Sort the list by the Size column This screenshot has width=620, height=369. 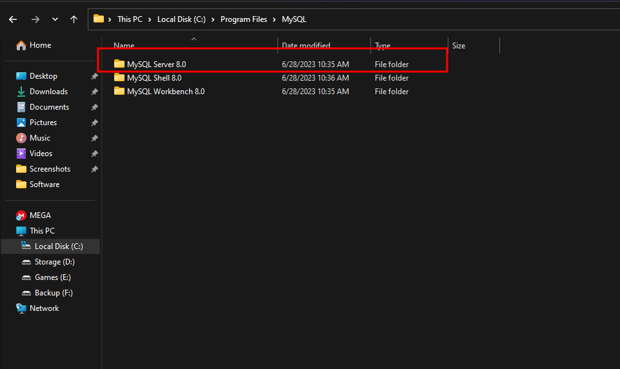click(459, 46)
